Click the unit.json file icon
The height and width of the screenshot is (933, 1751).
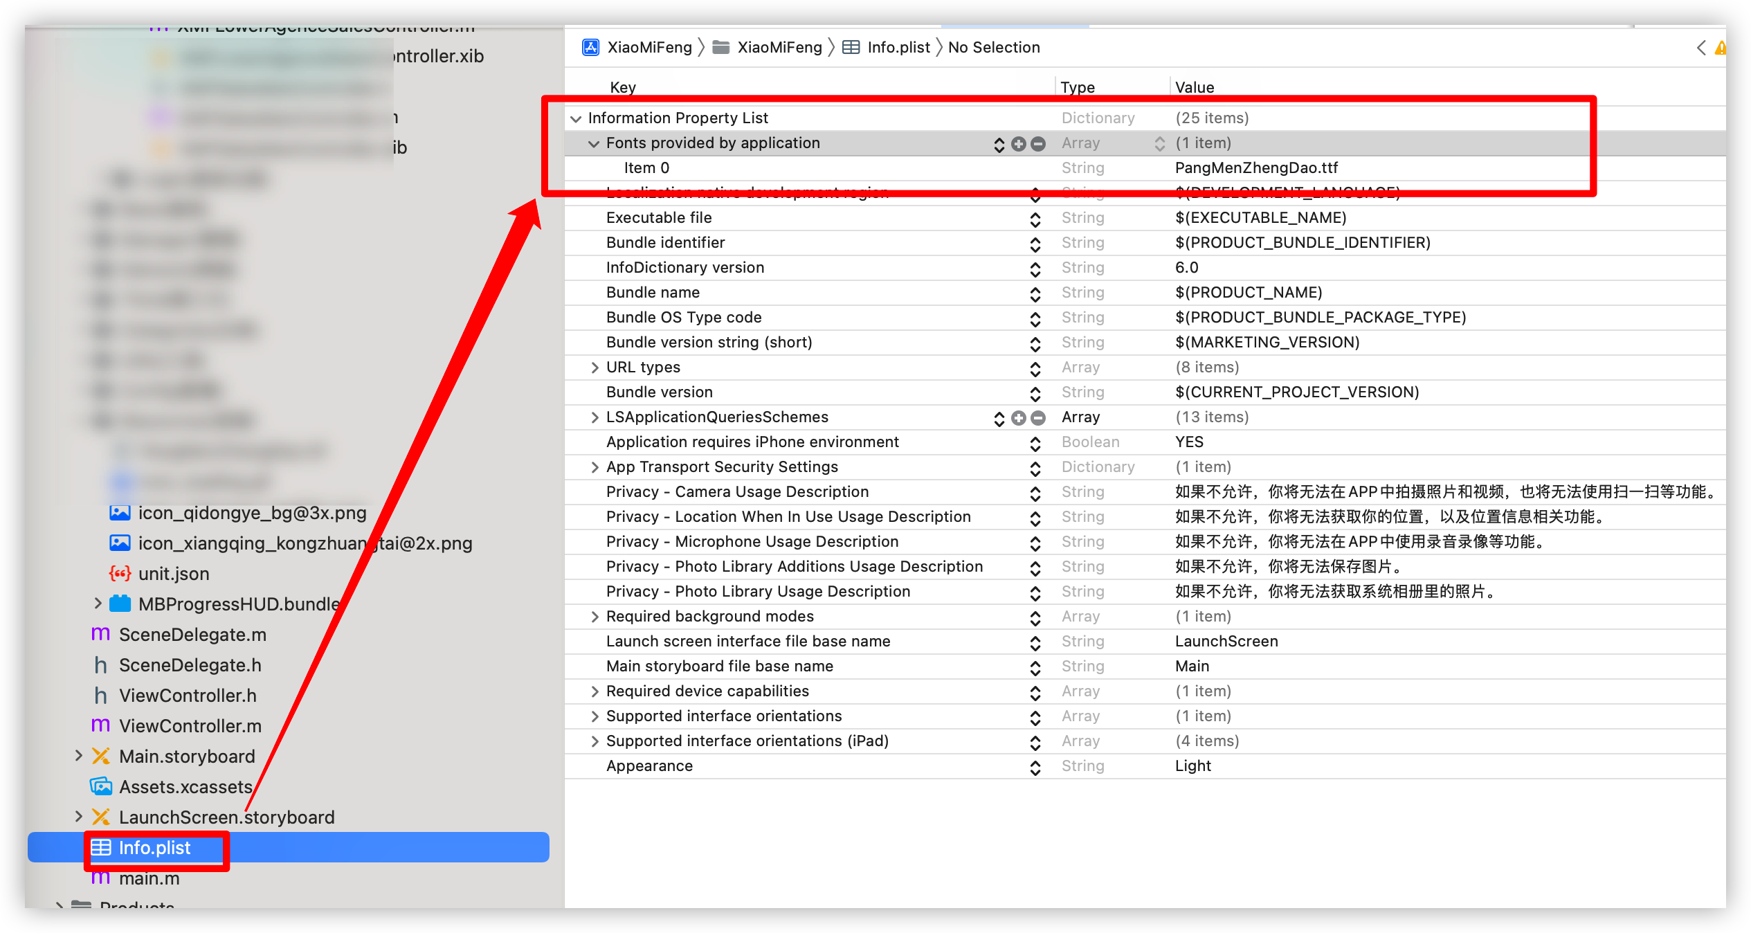(x=120, y=574)
